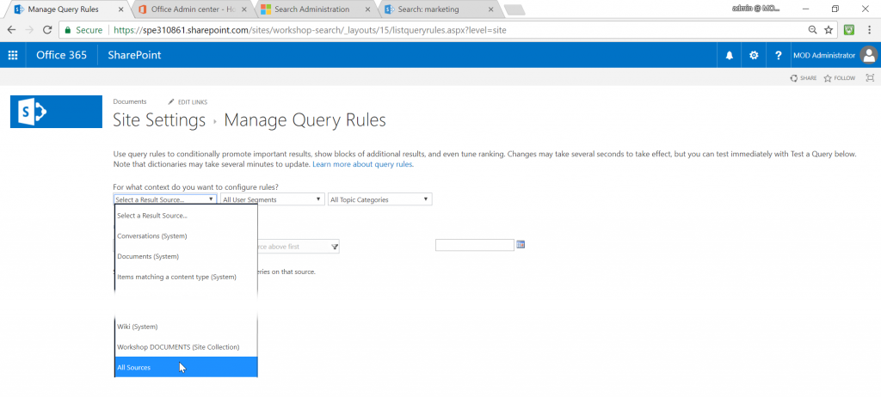Image resolution: width=881 pixels, height=397 pixels.
Task: Click the green browser extension icon
Action: click(x=849, y=30)
